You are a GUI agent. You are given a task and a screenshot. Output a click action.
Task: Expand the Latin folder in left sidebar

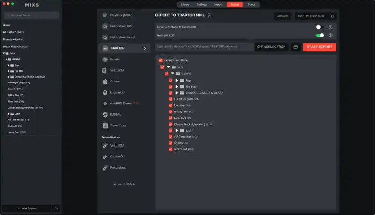click(8, 114)
